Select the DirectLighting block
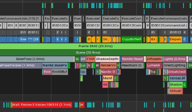This screenshot has height=112, width=192. [175, 65]
